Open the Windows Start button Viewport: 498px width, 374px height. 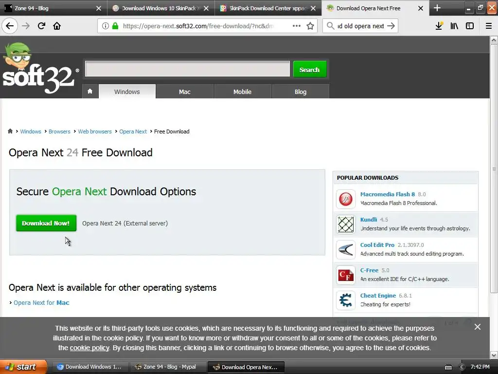click(x=23, y=367)
